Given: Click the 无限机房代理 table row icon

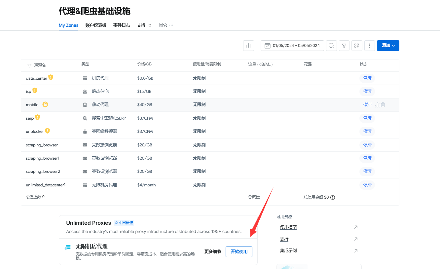Looking at the screenshot, I should (x=85, y=185).
